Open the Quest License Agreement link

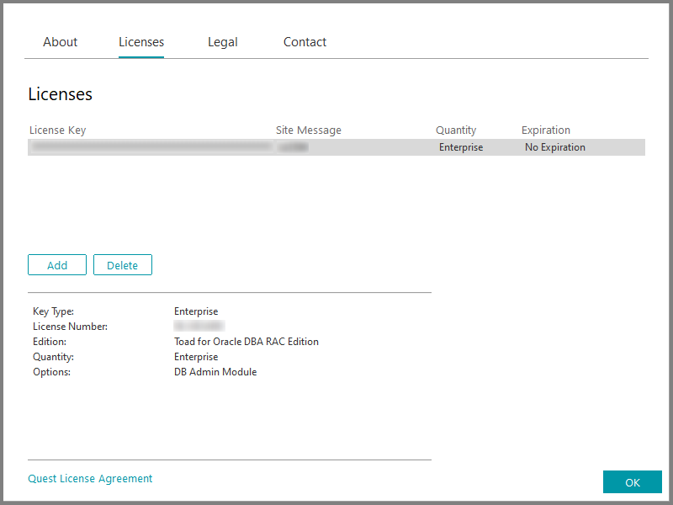(90, 479)
